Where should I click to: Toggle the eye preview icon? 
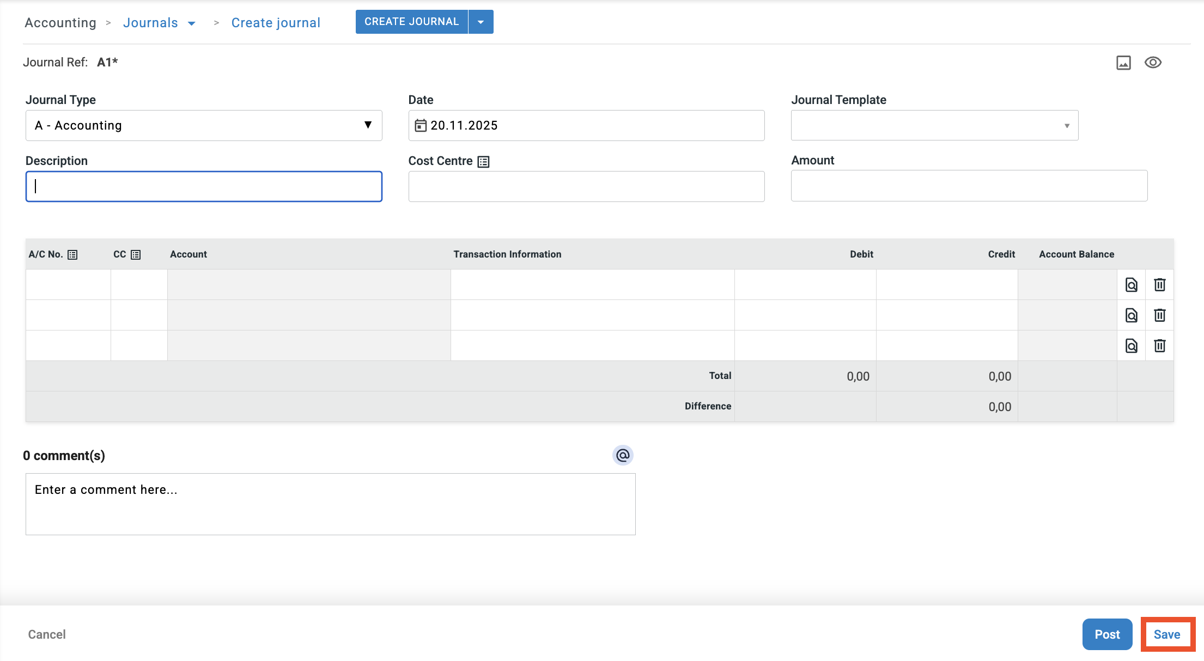tap(1153, 63)
